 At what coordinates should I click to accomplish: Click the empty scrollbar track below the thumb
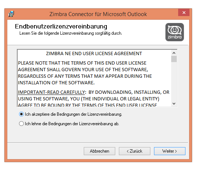coord(174,81)
